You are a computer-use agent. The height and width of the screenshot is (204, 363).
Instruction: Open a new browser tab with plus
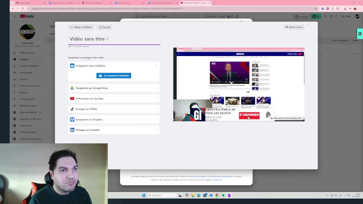(214, 3)
